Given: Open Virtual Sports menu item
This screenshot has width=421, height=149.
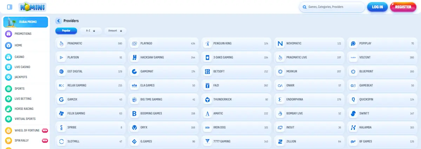Looking at the screenshot, I should 25,119.
